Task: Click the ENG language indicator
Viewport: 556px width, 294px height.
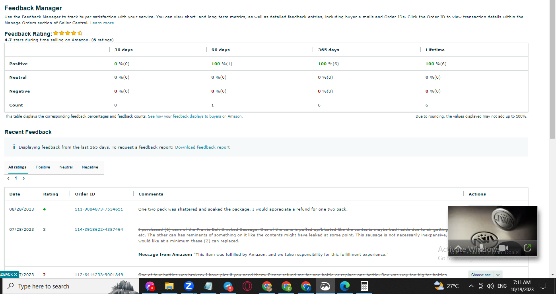Action: click(x=502, y=286)
